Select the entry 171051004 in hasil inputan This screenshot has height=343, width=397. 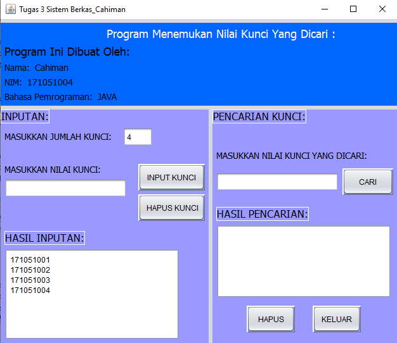tap(30, 290)
